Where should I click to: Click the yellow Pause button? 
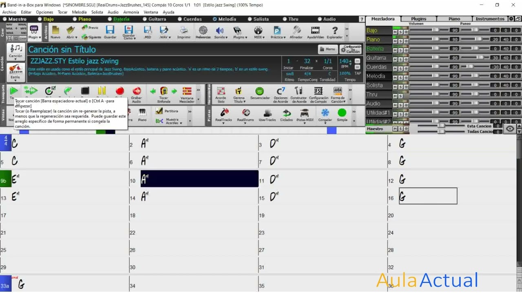[102, 91]
